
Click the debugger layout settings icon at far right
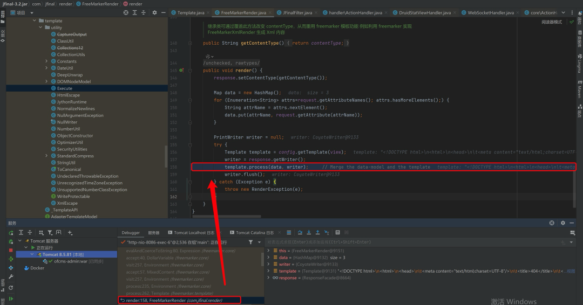pyautogui.click(x=573, y=233)
